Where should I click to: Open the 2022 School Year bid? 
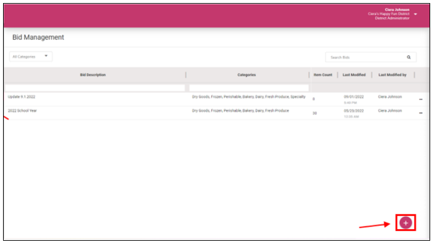[22, 111]
